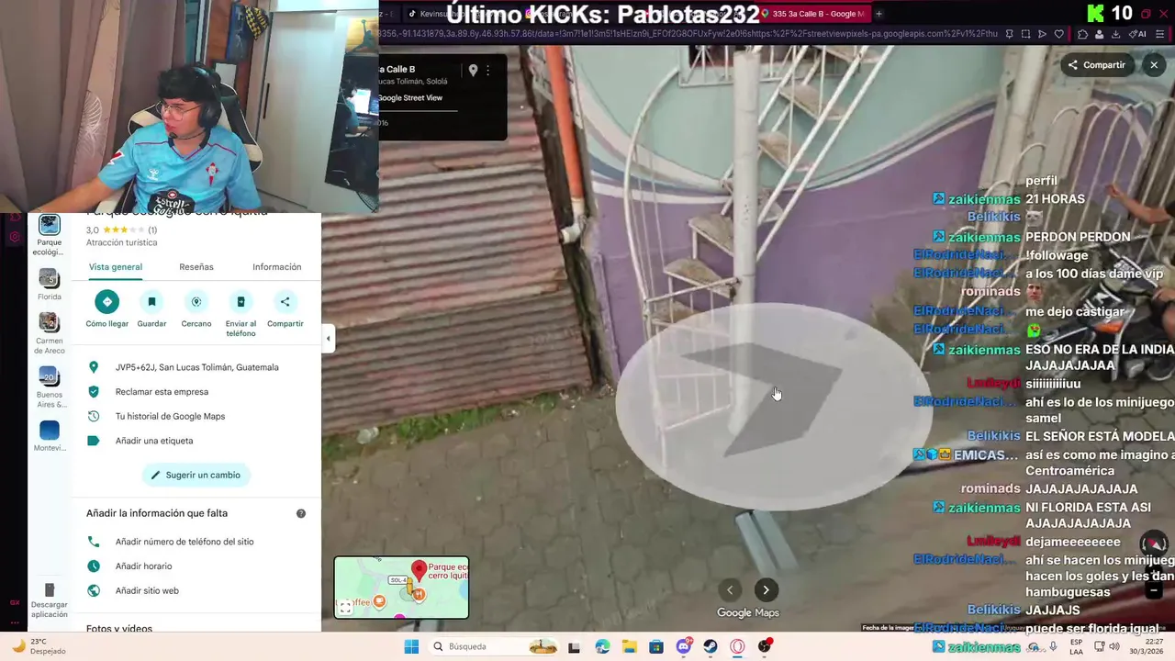Open the three-dot menu in the Street View card
Image resolution: width=1175 pixels, height=661 pixels.
488,71
